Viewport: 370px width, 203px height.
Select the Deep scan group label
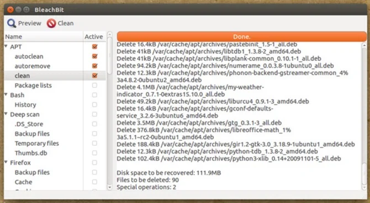25,114
